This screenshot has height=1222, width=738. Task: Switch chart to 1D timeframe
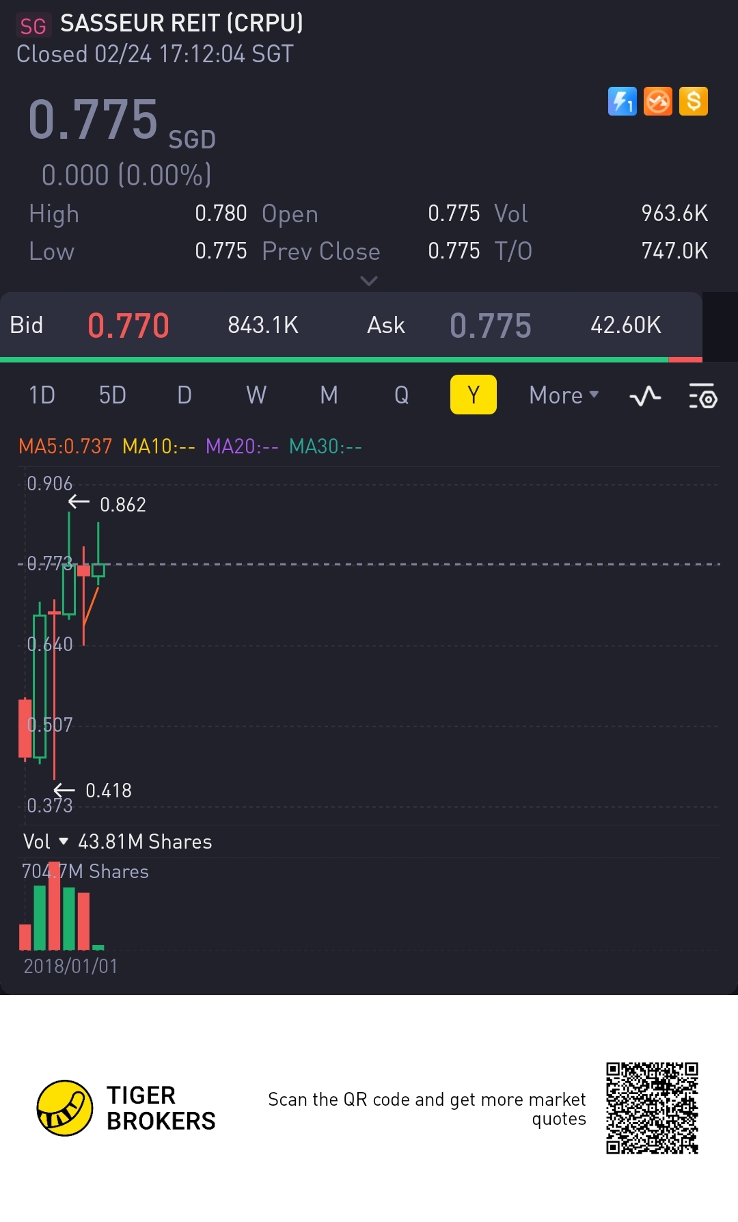pyautogui.click(x=42, y=395)
